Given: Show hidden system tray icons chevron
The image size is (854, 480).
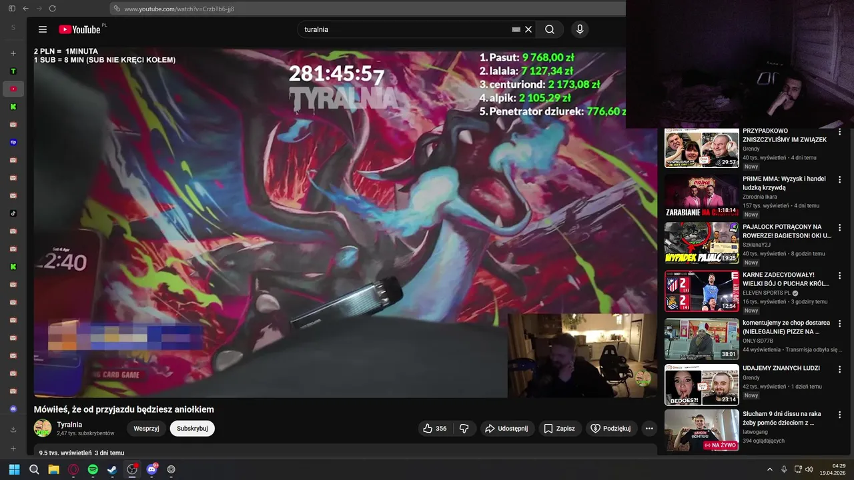Looking at the screenshot, I should (x=769, y=469).
